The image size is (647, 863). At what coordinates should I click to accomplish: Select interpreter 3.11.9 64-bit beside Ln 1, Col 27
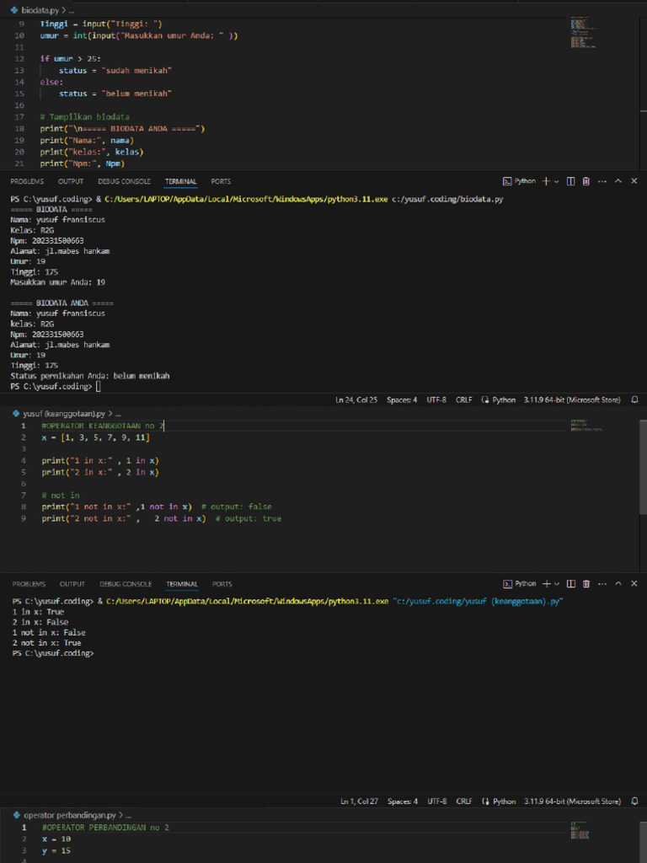tap(573, 801)
